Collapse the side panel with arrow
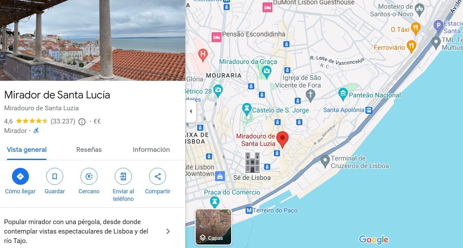 coord(191,111)
